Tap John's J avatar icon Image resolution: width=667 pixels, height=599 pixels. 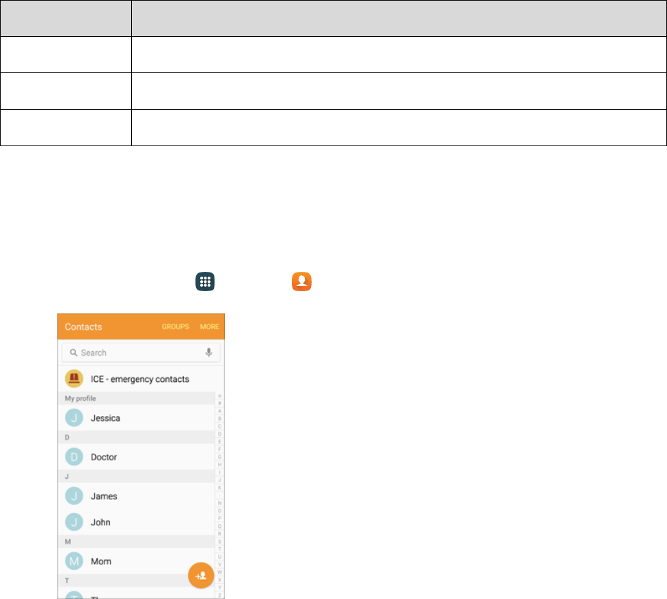(74, 522)
